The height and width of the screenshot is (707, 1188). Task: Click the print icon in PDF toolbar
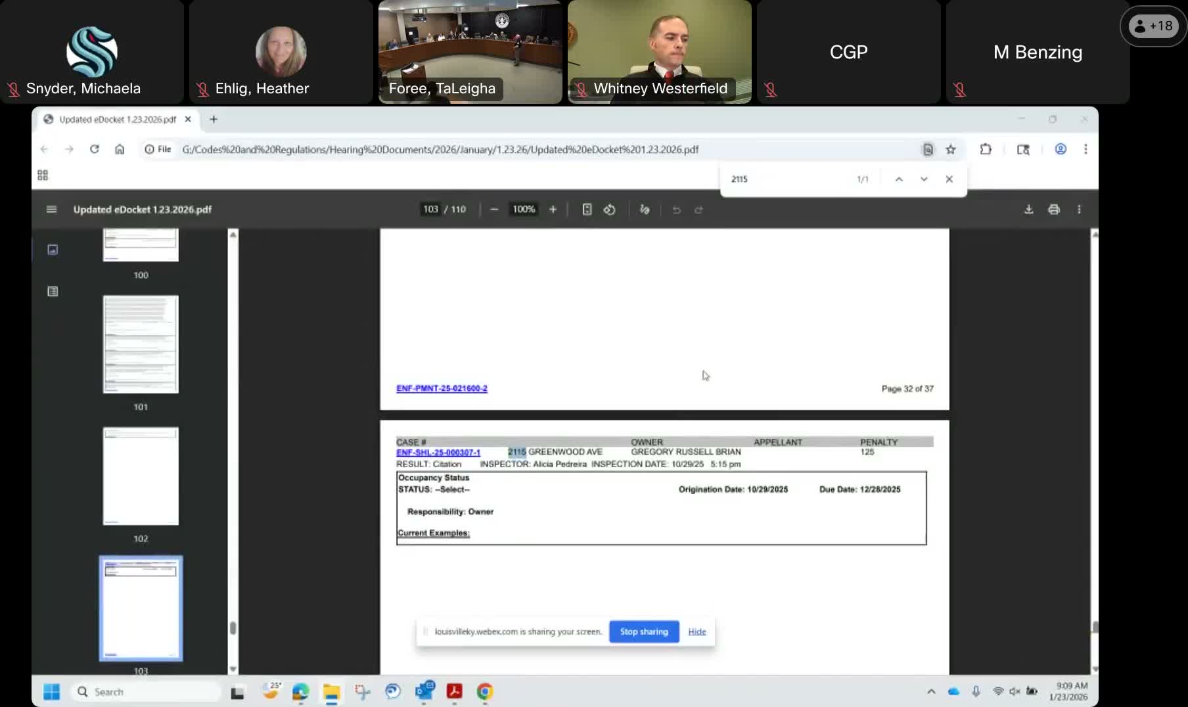(1054, 210)
